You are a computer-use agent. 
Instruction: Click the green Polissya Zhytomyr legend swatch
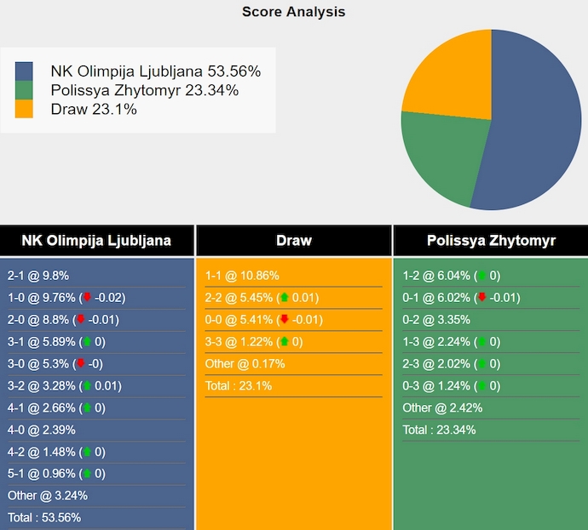(x=24, y=90)
